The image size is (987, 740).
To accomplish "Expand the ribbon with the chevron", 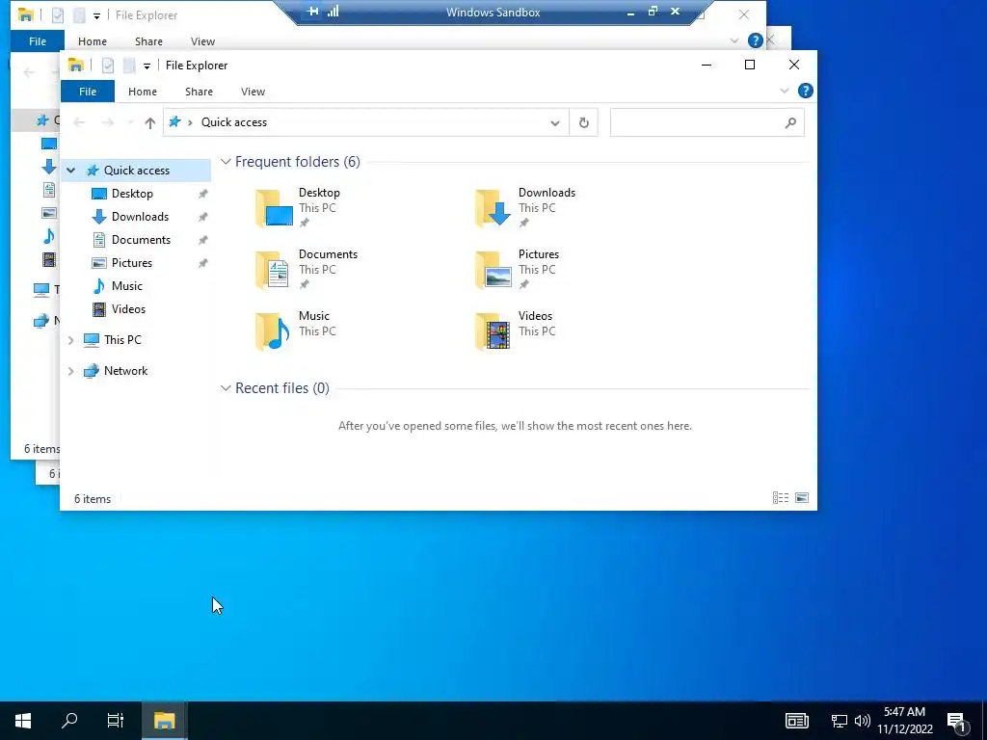I will 785,92.
